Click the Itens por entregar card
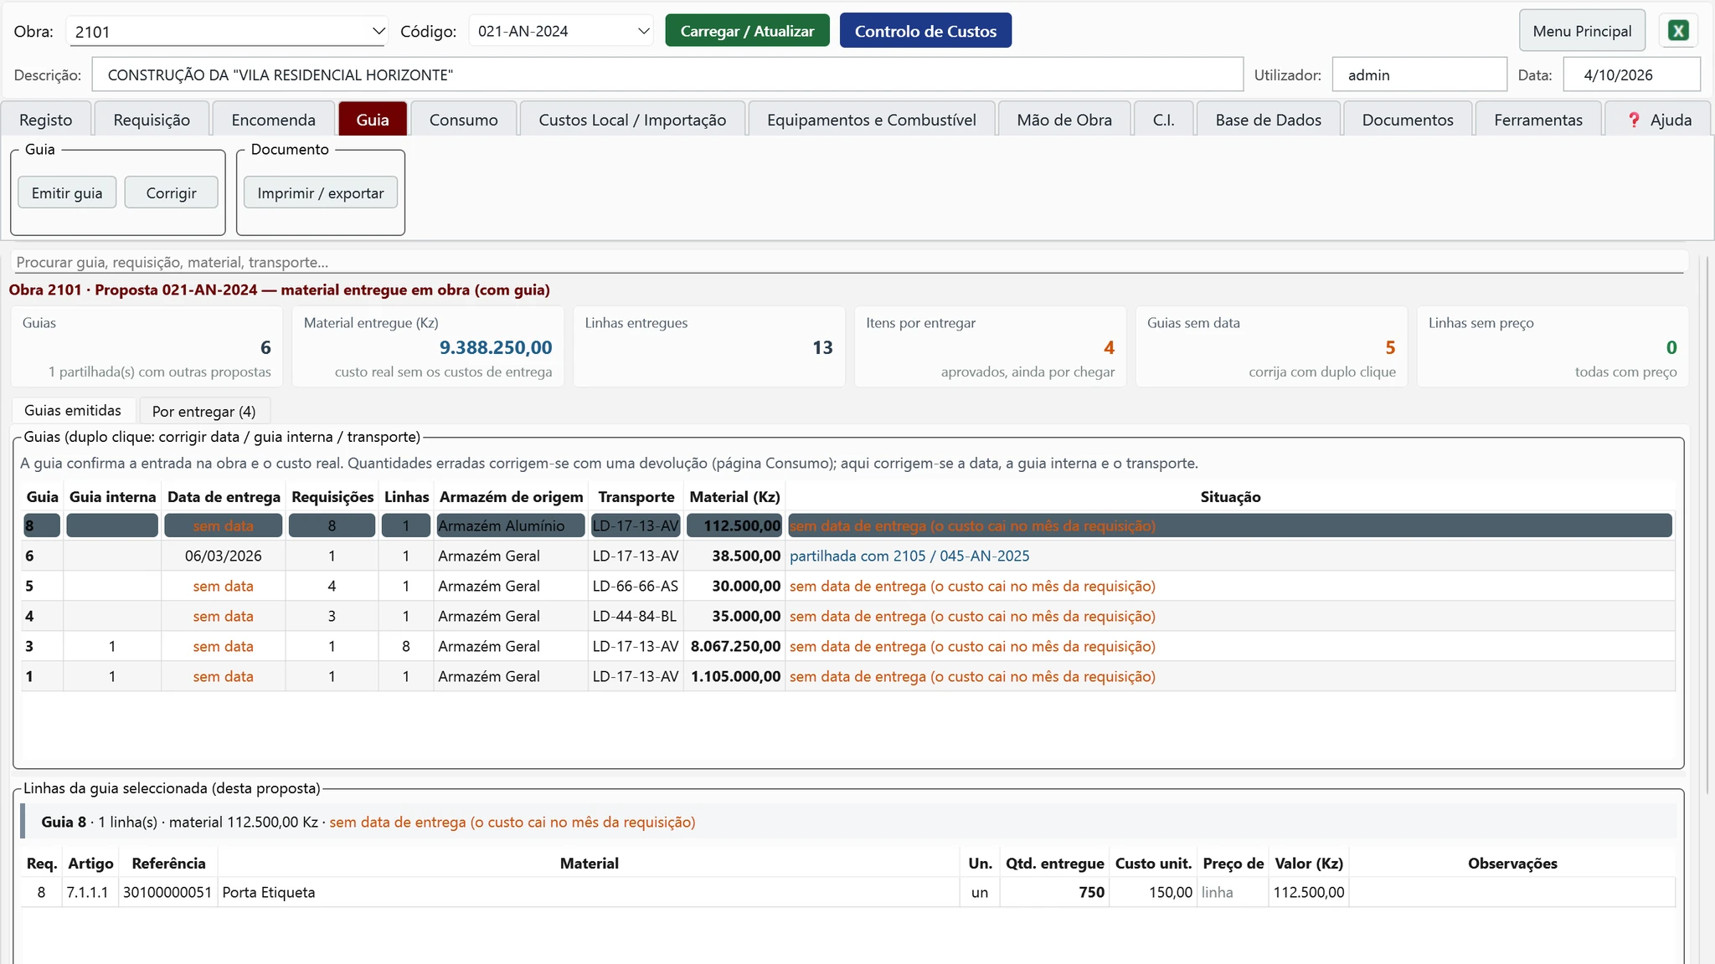The width and height of the screenshot is (1715, 964). point(990,346)
